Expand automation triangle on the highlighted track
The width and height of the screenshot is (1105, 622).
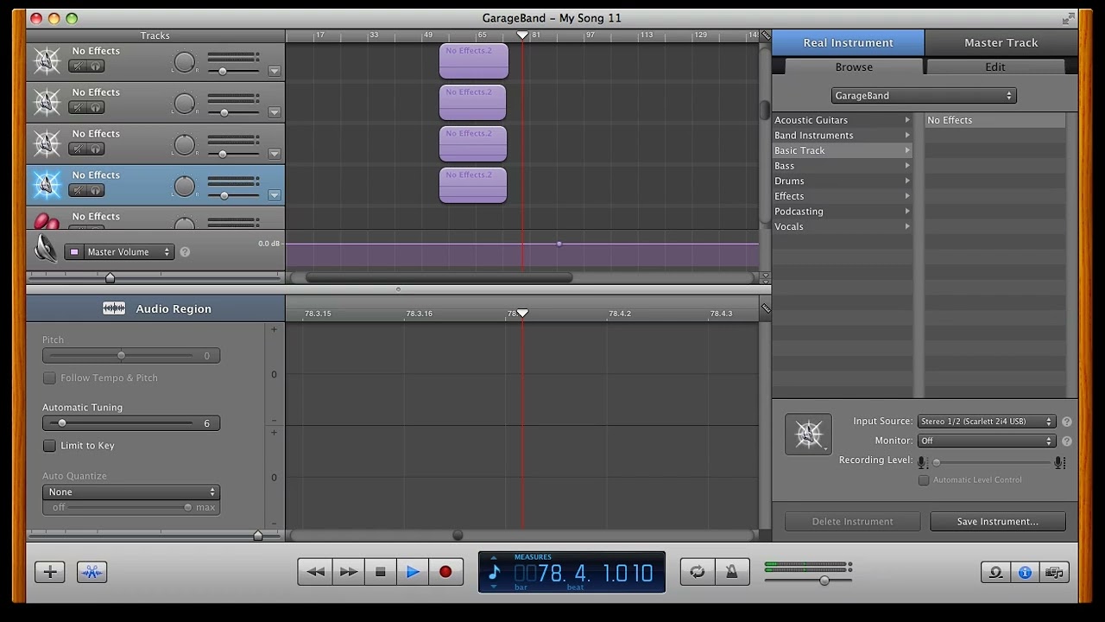click(275, 195)
